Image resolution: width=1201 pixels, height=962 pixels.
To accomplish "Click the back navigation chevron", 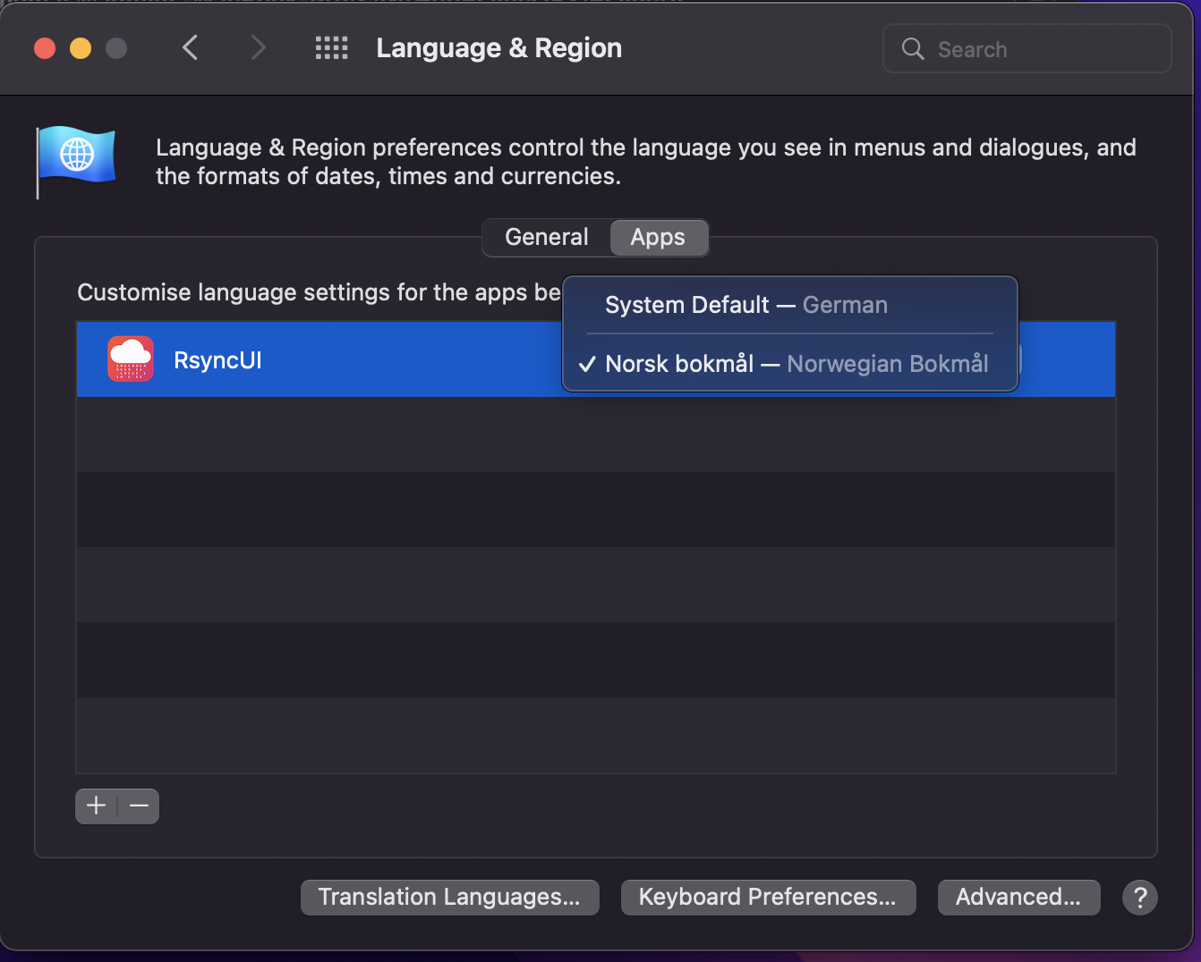I will (x=190, y=48).
